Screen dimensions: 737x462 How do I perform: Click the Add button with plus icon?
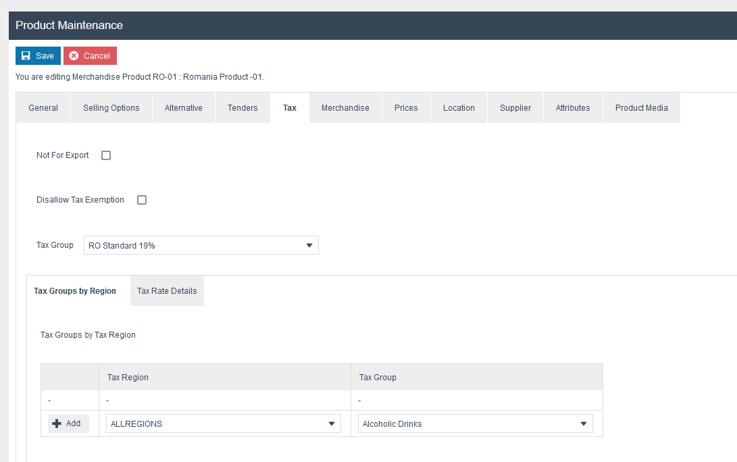pos(68,423)
